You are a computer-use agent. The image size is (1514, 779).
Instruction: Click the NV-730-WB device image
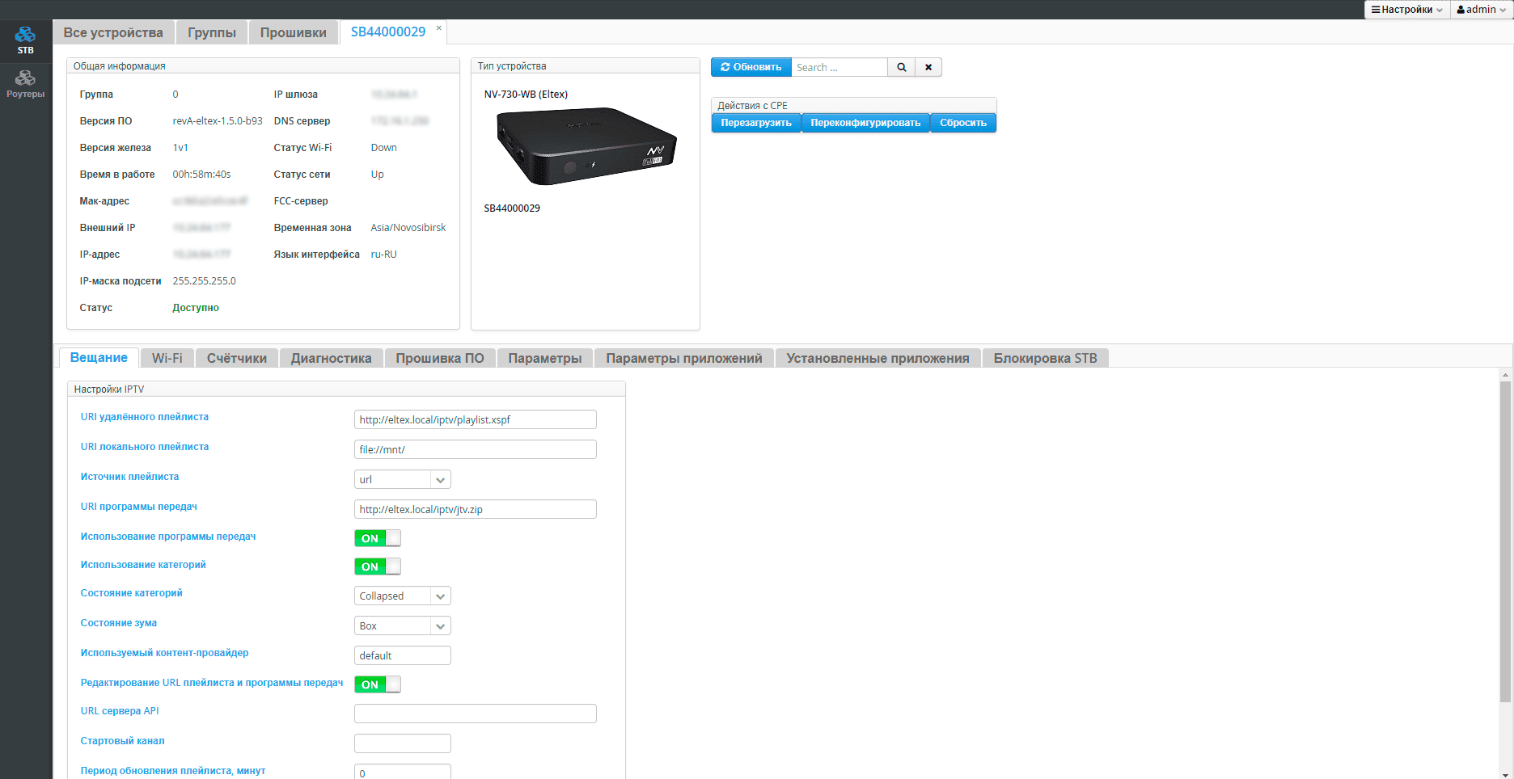click(x=586, y=146)
